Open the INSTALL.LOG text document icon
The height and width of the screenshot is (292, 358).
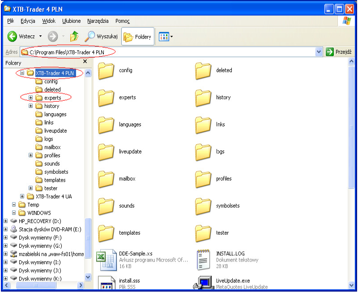(x=204, y=260)
